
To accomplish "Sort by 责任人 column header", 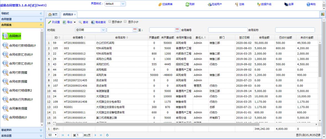I will (201, 38).
